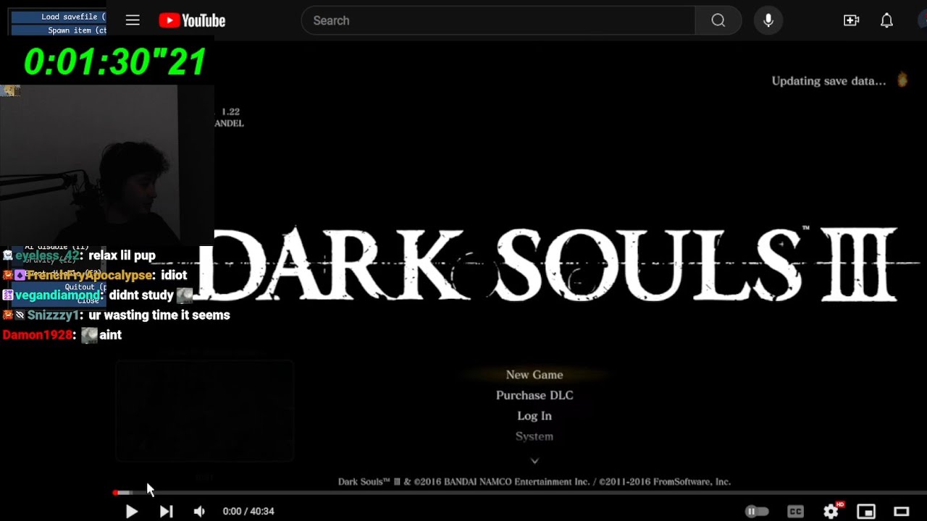Click chat username Snizzzy1

(x=54, y=315)
